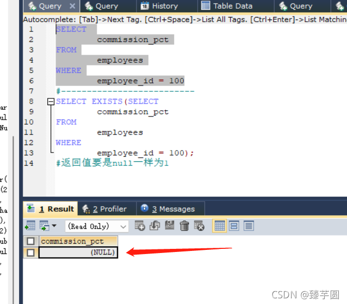347x304 pixels.
Task: Collapse the SELECT EXISTS code block
Action: [51, 102]
